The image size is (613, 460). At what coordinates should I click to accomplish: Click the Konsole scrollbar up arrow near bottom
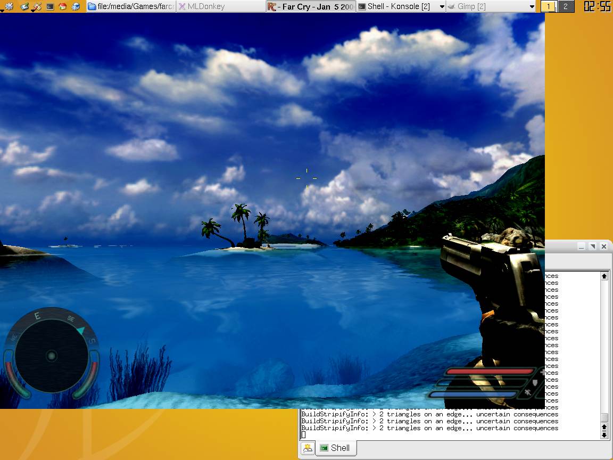[x=604, y=427]
